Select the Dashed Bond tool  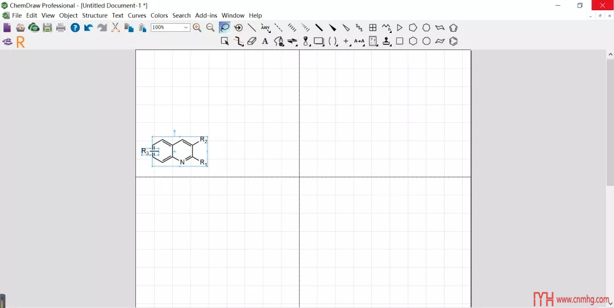(x=279, y=27)
